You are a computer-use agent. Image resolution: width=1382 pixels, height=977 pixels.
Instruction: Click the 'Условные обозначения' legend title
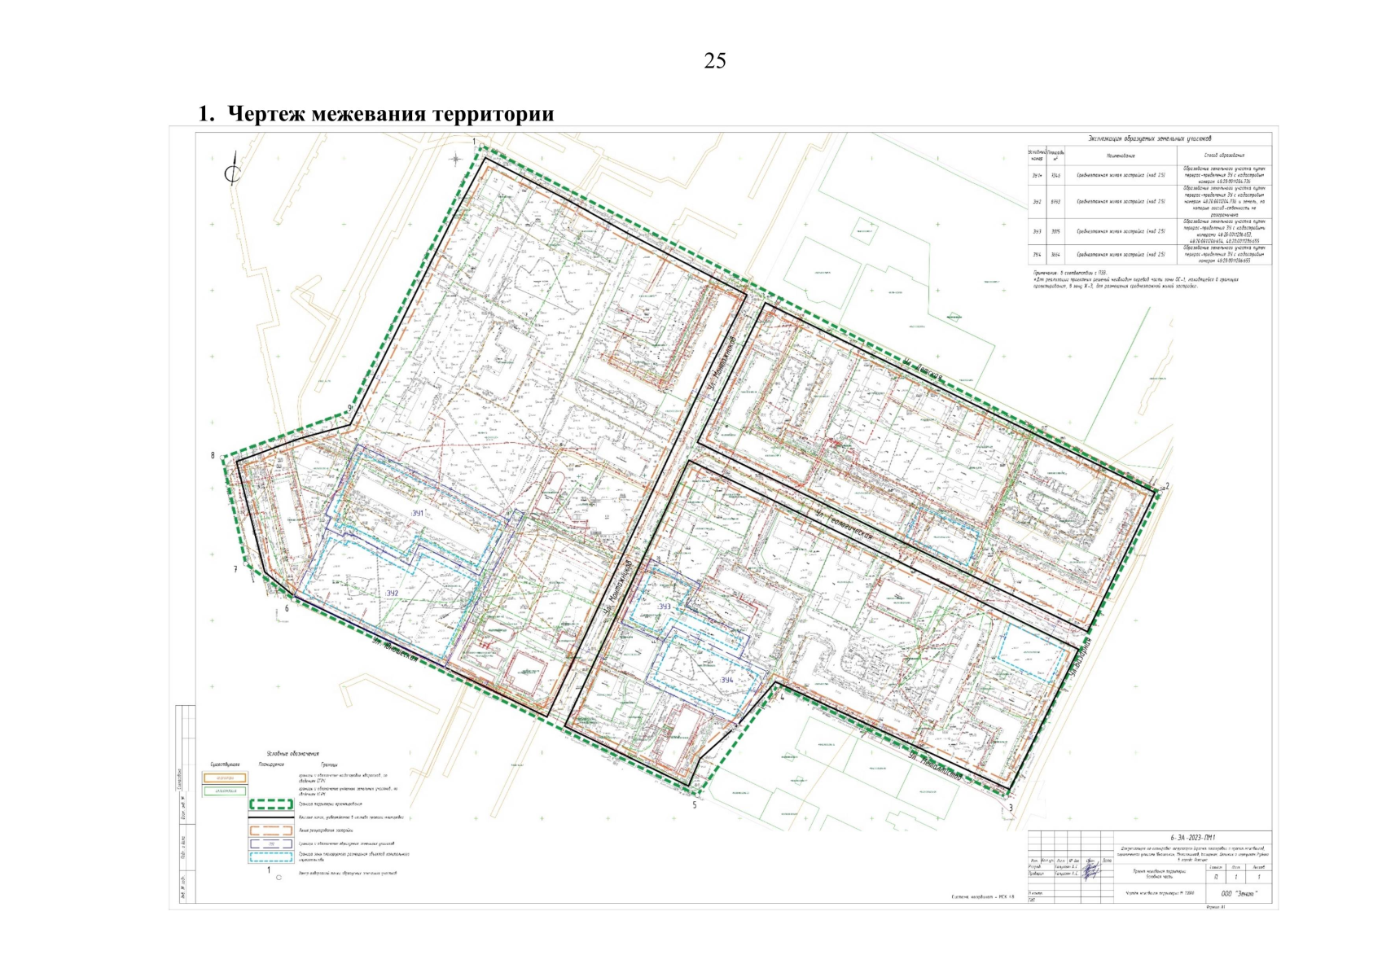click(x=292, y=754)
